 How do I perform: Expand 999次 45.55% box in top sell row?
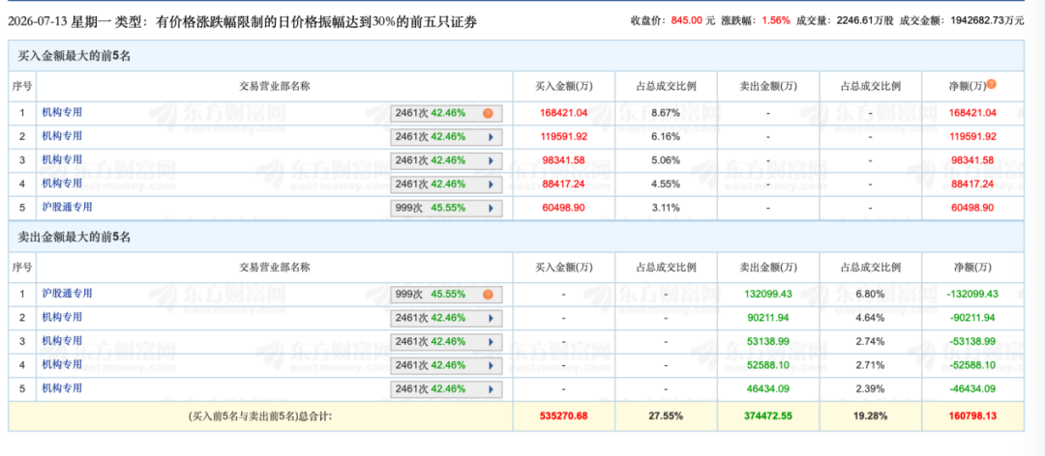coord(446,295)
